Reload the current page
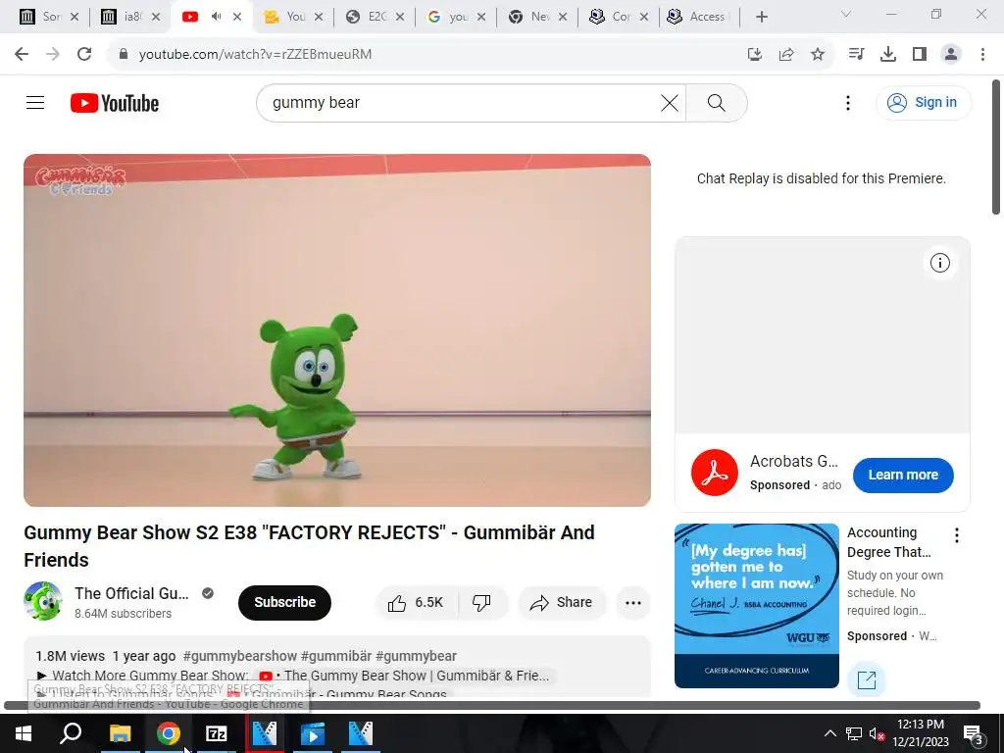 84,54
